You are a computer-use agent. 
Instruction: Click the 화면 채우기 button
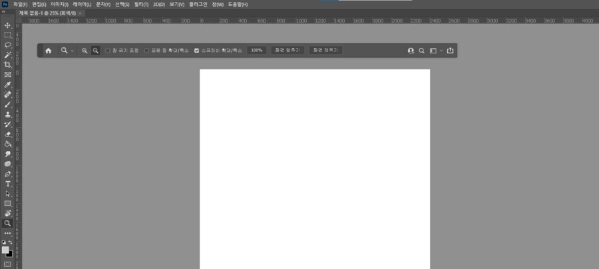[326, 51]
